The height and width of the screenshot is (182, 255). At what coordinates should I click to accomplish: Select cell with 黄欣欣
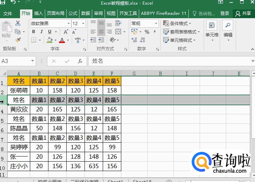click(19, 110)
